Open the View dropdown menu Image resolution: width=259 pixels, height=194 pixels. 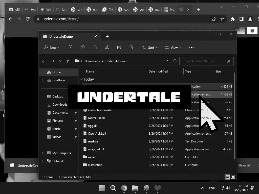(173, 47)
